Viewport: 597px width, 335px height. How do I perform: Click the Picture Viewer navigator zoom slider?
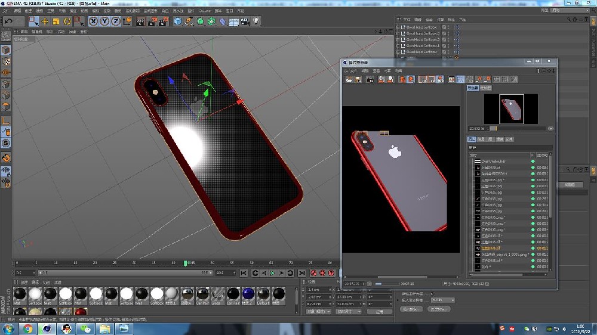(x=518, y=129)
